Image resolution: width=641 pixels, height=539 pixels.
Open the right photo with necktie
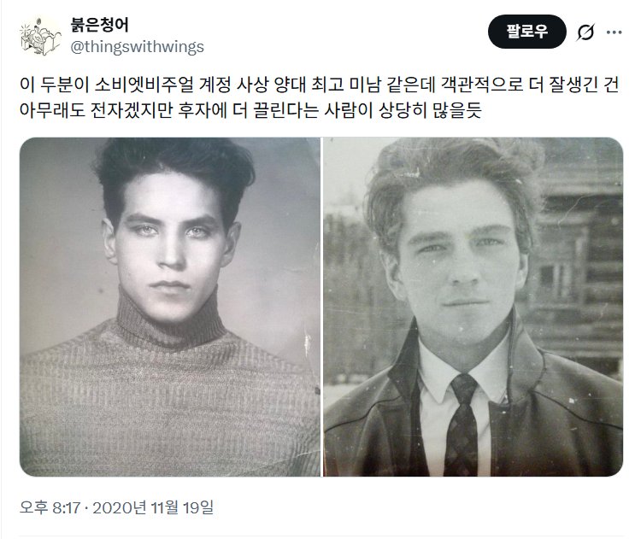[473, 307]
